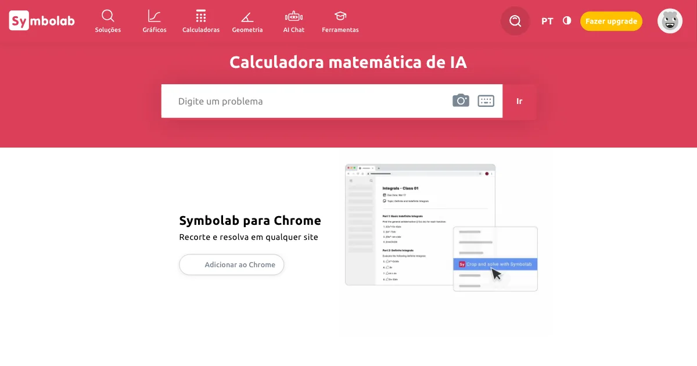This screenshot has height=366, width=697.
Task: Toggle the dark mode contrast icon
Action: (567, 21)
